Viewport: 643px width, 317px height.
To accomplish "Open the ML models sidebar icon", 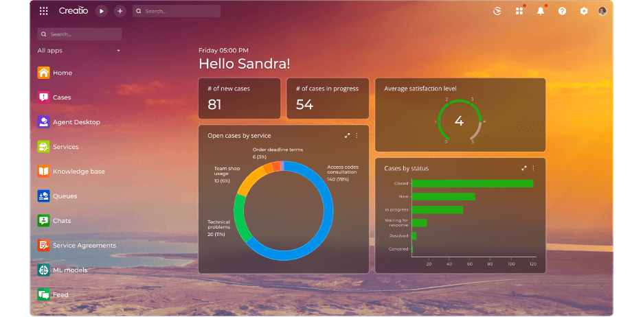I will [43, 270].
